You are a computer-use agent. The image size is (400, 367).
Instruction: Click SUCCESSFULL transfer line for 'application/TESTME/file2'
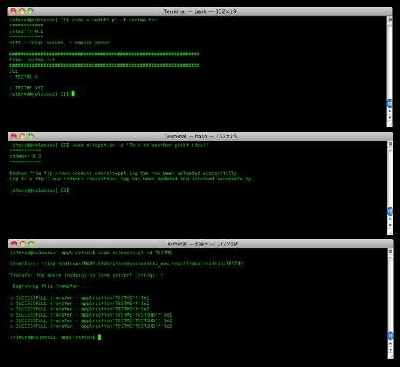80,304
